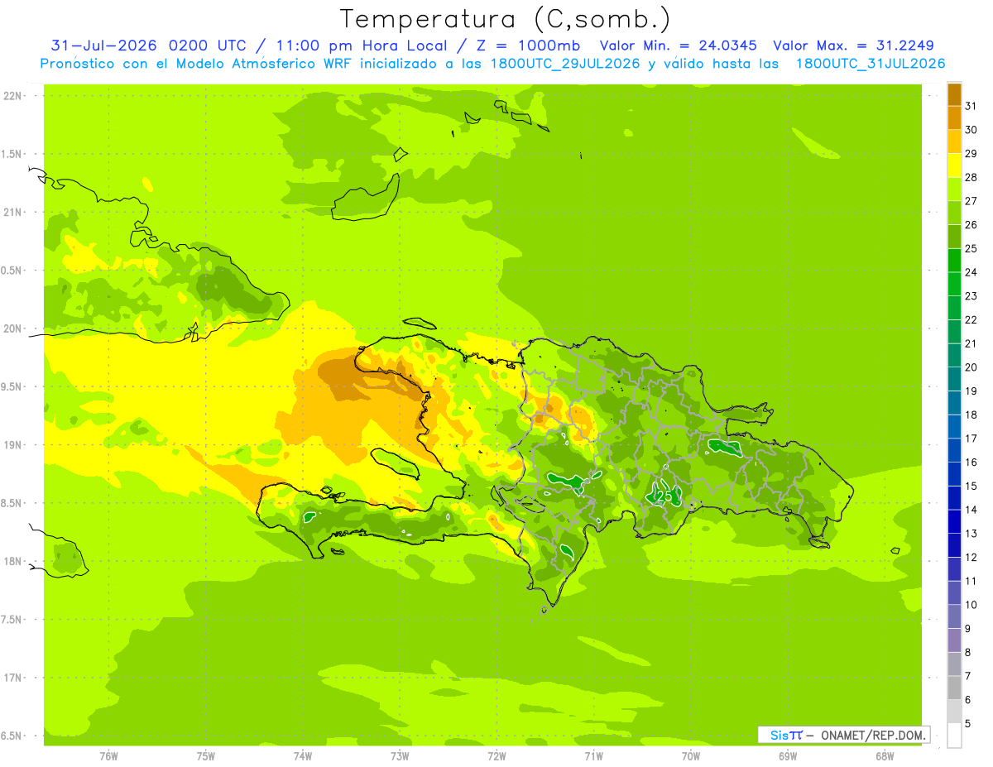Click the '9.5N' latitude label
The width and height of the screenshot is (993, 767).
click(x=12, y=386)
